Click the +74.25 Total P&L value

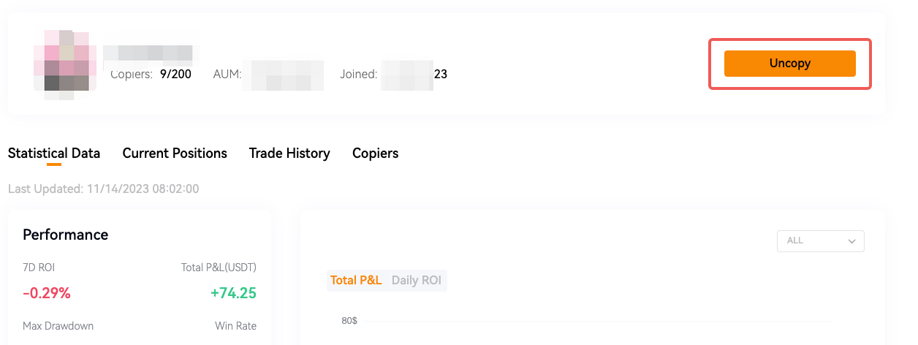(233, 293)
